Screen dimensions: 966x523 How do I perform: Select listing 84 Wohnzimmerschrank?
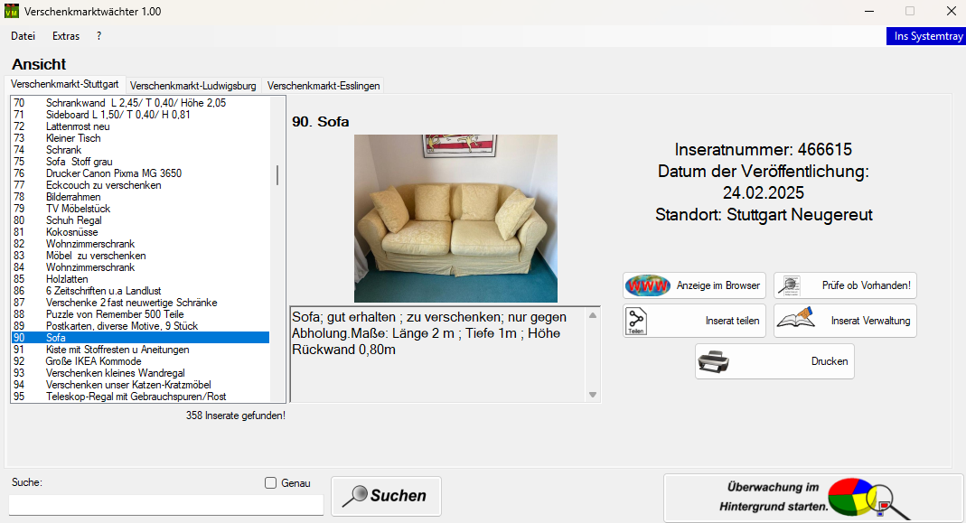click(x=140, y=266)
